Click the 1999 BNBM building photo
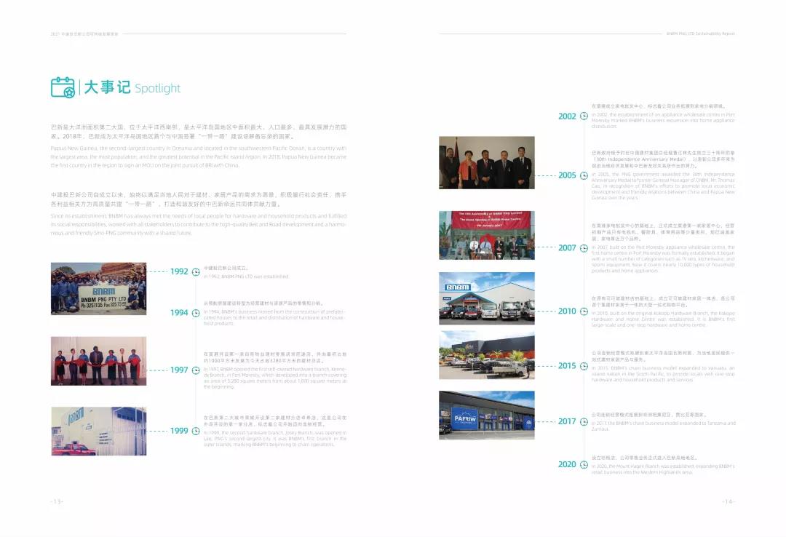Screen dimensions: 786x537 point(98,431)
